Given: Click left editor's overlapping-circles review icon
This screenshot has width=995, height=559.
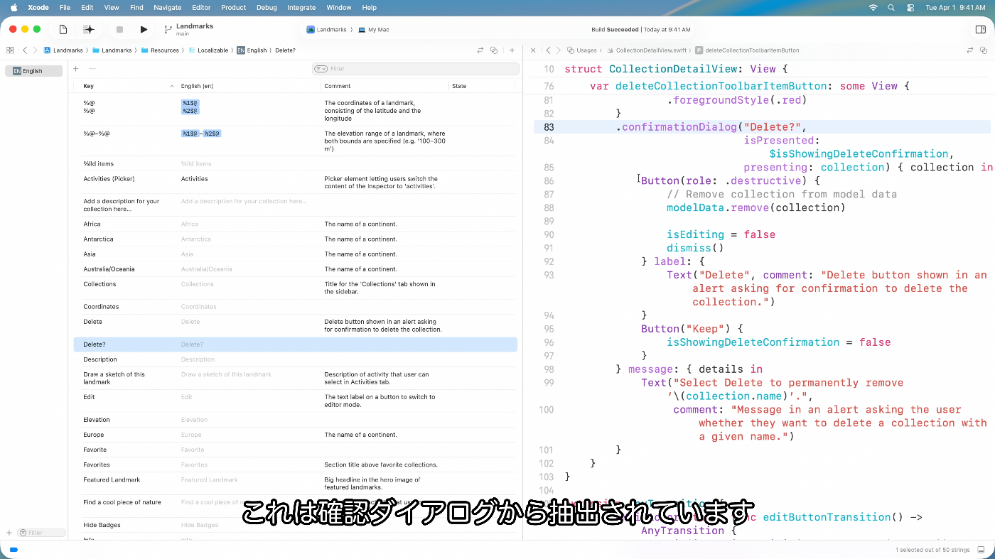Looking at the screenshot, I should pos(494,50).
